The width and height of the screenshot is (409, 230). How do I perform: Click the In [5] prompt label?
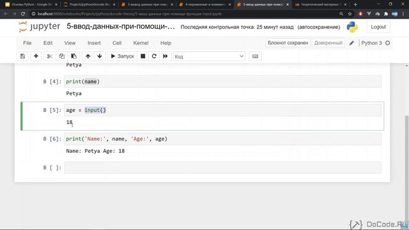coord(52,110)
